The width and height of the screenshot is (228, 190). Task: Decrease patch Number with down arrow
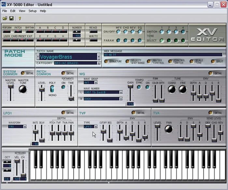point(77,40)
